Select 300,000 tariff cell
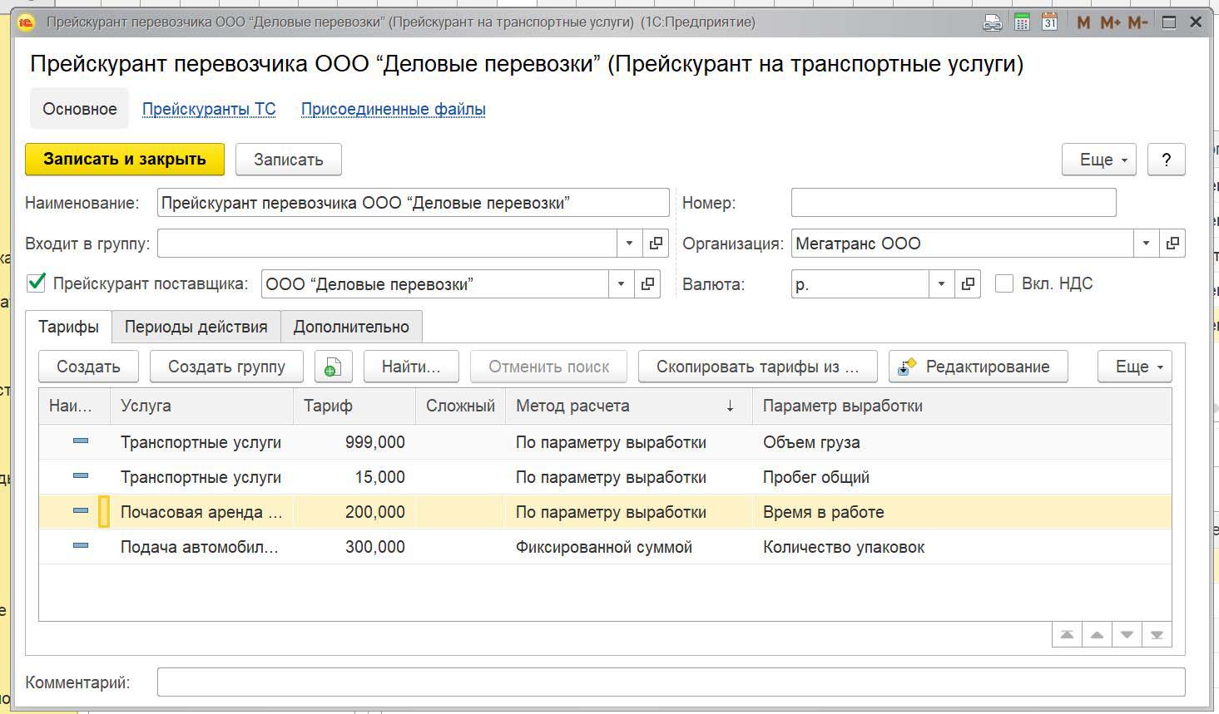 tap(354, 547)
